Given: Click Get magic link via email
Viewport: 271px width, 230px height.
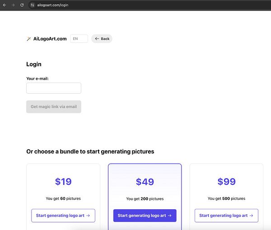Looking at the screenshot, I should [x=54, y=107].
